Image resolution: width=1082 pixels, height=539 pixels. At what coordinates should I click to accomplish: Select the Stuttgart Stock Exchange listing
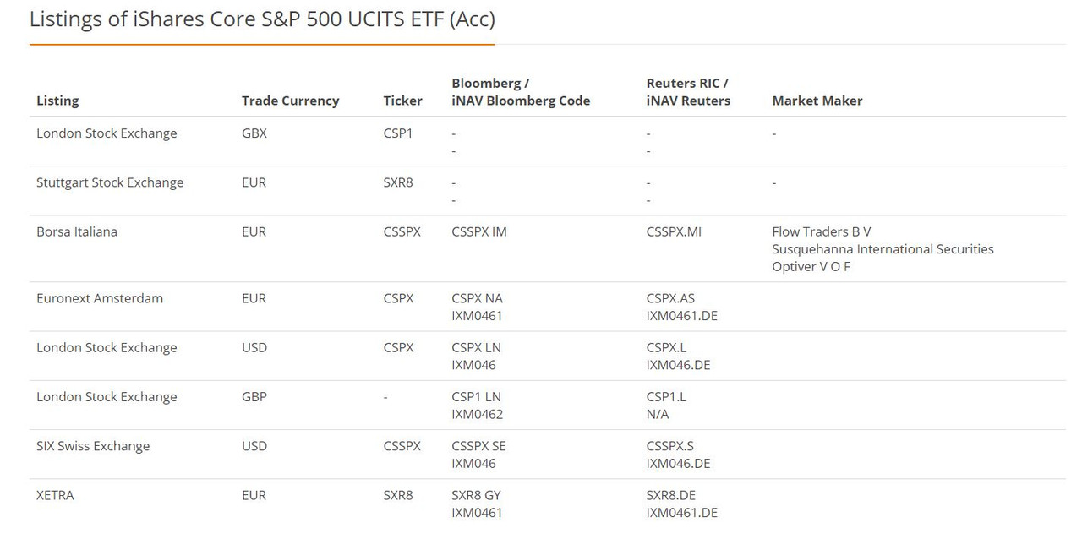[110, 182]
